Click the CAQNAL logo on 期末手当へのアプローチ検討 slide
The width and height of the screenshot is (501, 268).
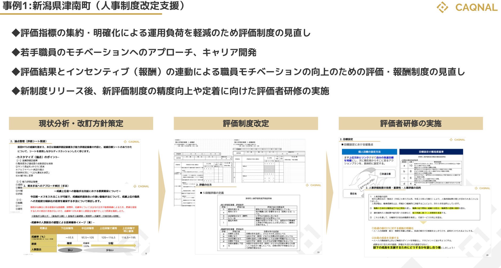[141, 186]
